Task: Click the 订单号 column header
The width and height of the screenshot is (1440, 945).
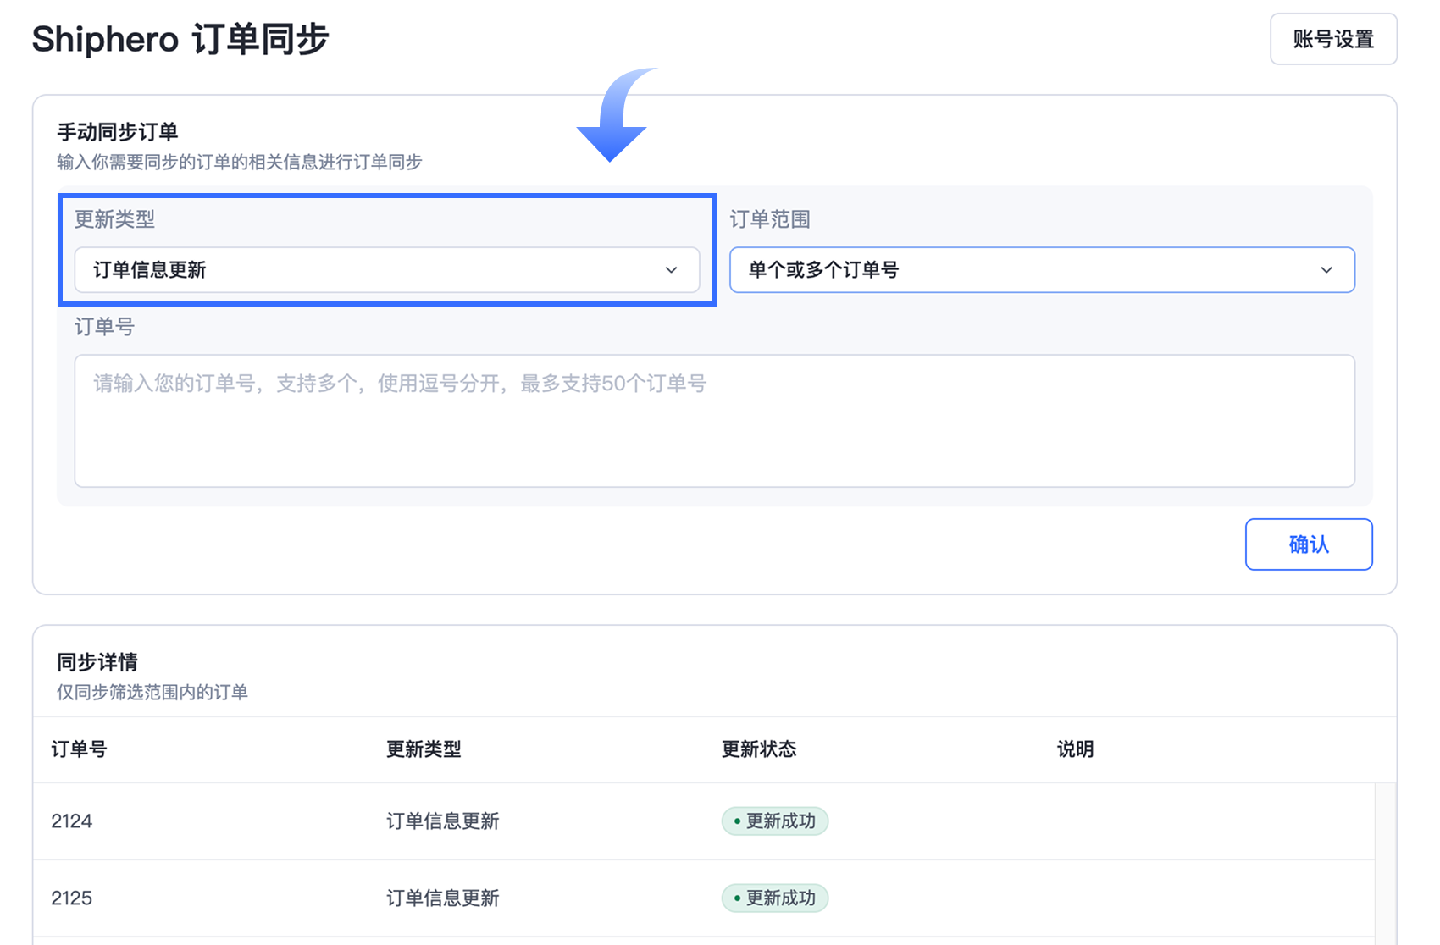Action: click(x=79, y=749)
